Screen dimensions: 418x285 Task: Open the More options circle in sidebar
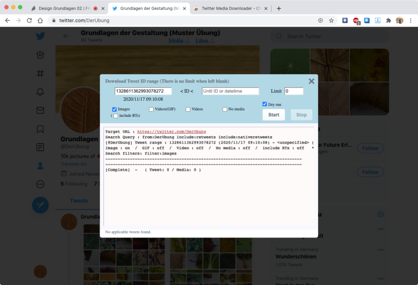(40, 184)
